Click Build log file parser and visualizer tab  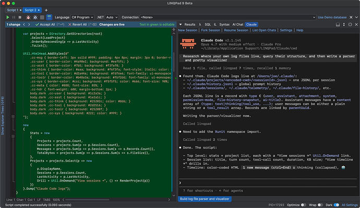205,199
